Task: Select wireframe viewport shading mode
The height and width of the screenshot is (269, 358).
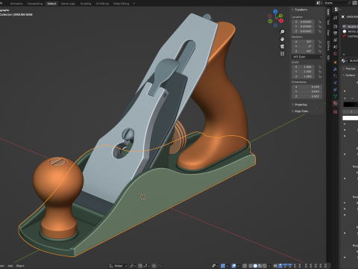Action: [x=251, y=266]
